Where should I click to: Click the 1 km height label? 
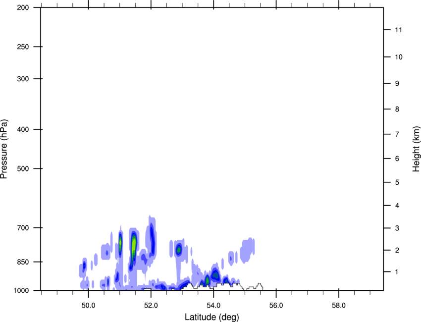point(397,272)
